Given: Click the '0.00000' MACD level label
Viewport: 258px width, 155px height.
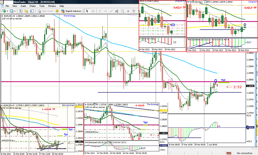Looking at the screenshot, I should click(250, 127).
